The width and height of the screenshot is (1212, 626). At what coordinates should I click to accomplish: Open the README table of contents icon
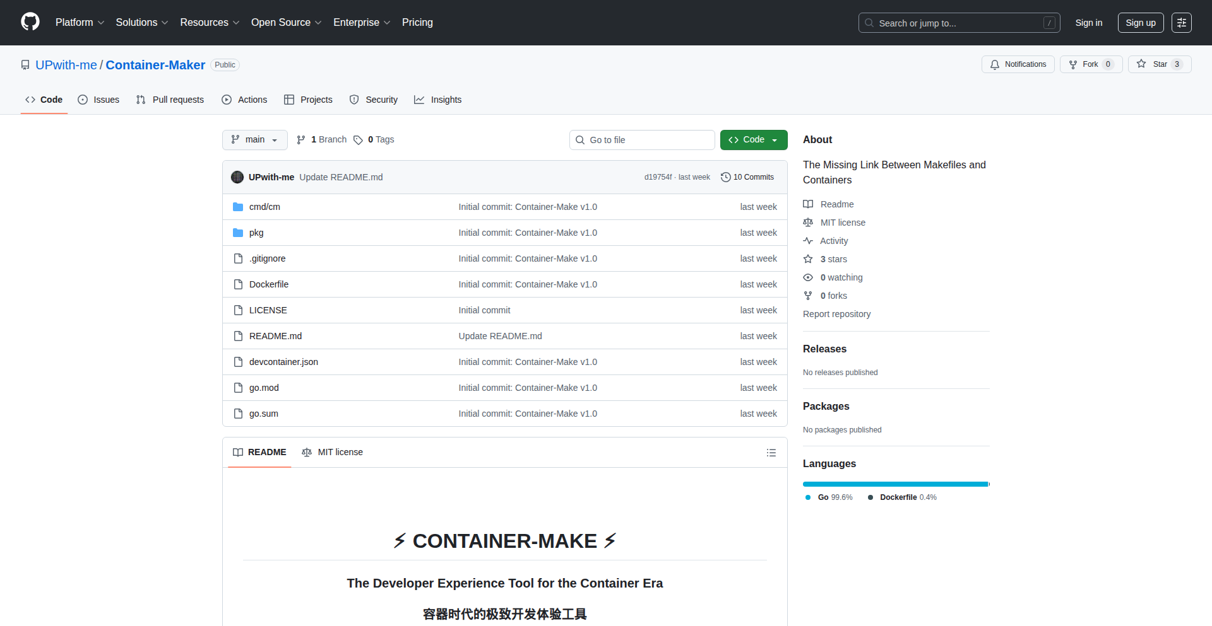771,452
